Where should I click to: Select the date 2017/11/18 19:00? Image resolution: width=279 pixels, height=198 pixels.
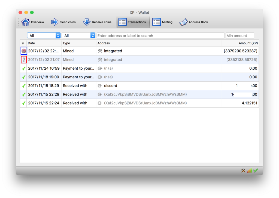pyautogui.click(x=44, y=77)
